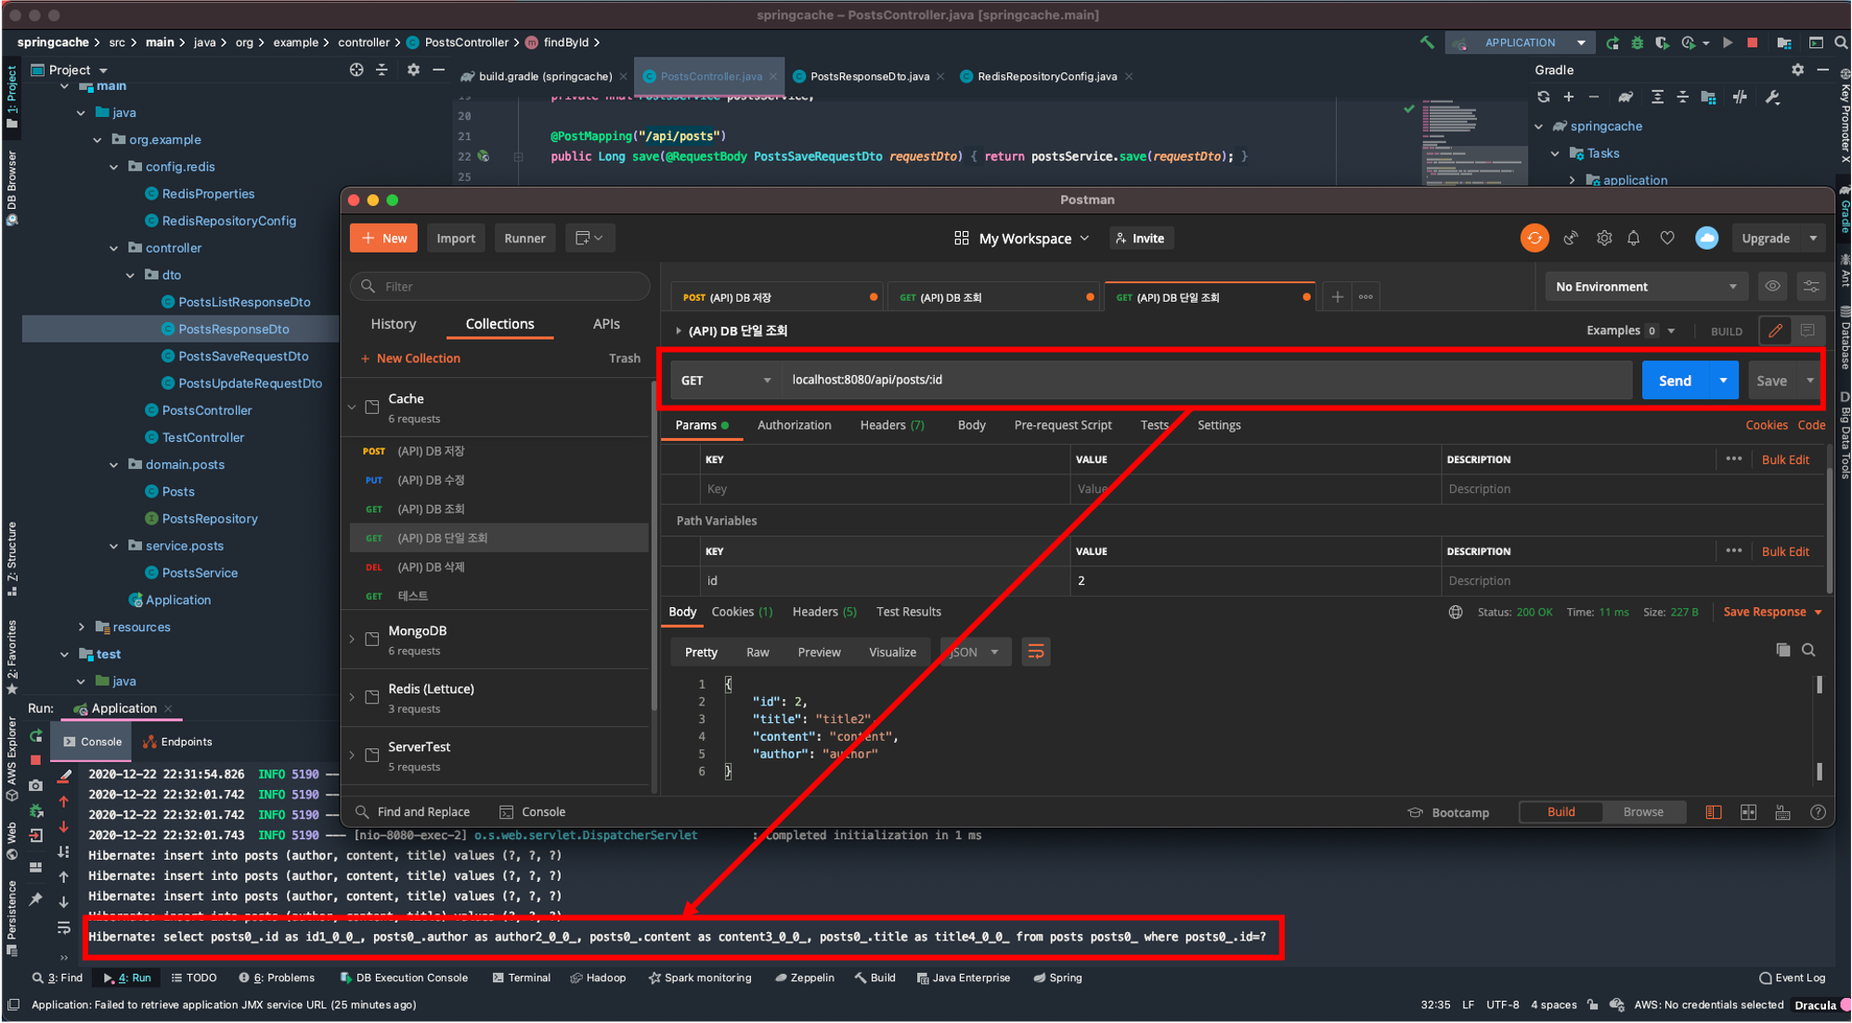Click the response wrap lines icon
The width and height of the screenshot is (1852, 1023).
tap(1036, 652)
